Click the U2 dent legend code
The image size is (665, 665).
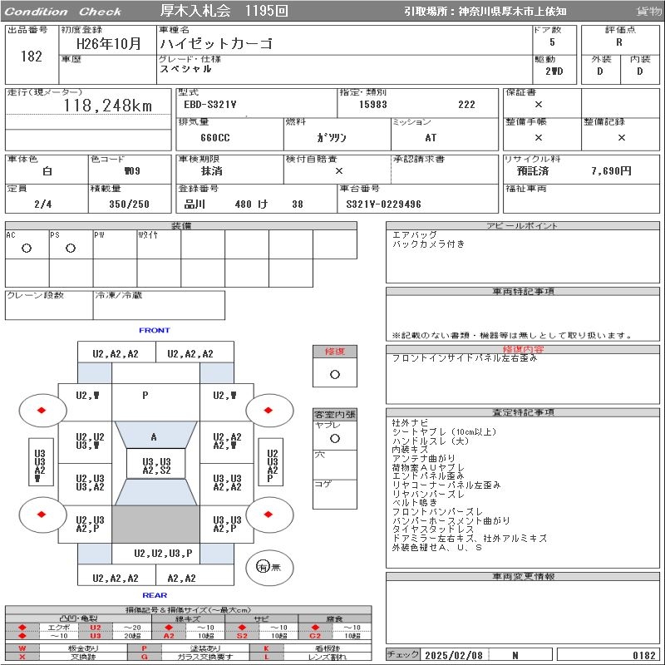(x=95, y=628)
